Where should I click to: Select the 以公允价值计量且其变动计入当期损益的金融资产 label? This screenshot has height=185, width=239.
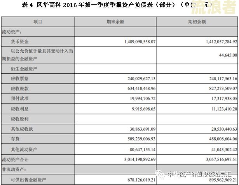coord(37,55)
